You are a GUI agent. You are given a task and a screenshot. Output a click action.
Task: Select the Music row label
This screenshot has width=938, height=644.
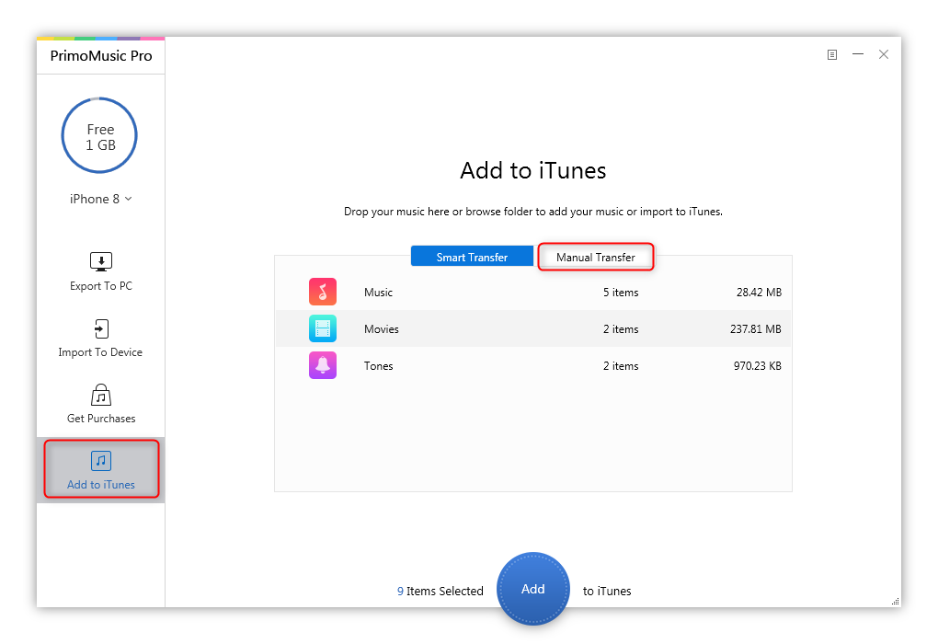(x=378, y=292)
